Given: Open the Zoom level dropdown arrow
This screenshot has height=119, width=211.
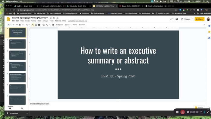Looking at the screenshot, I should [x=29, y=25].
